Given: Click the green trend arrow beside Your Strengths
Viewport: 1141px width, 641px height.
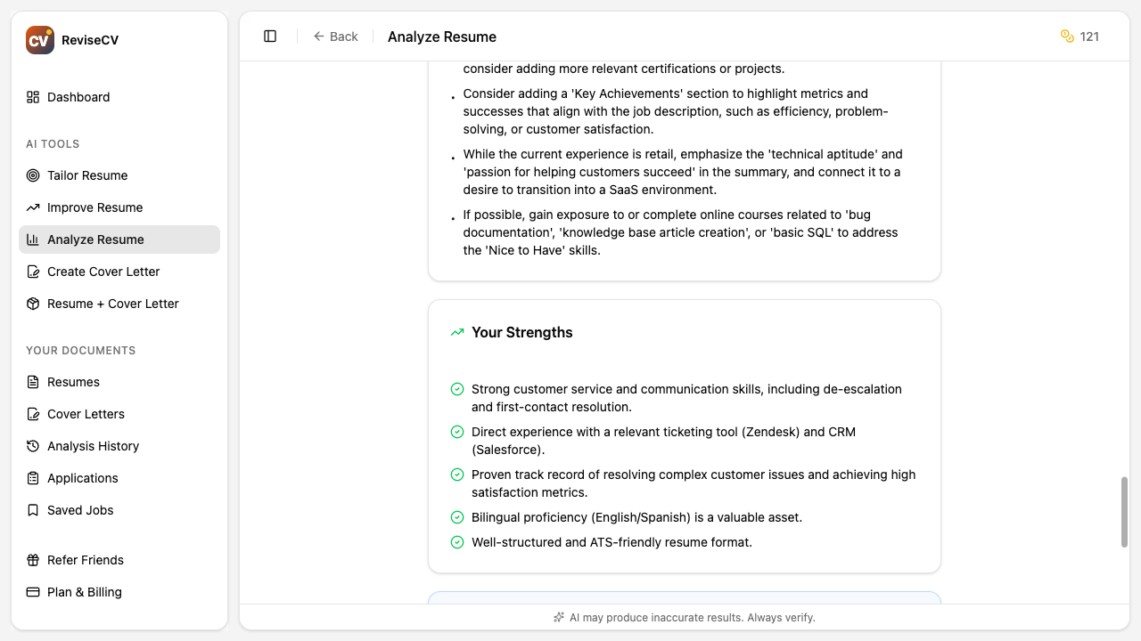Looking at the screenshot, I should tap(456, 331).
